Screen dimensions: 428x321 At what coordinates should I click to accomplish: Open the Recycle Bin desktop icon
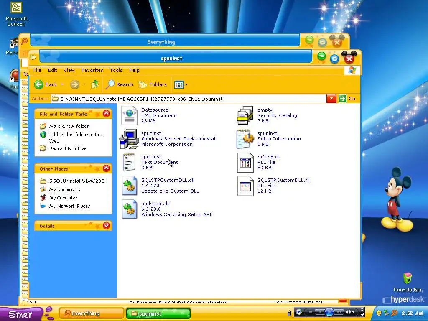pyautogui.click(x=408, y=282)
